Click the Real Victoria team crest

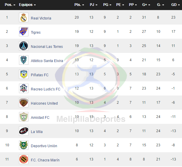click(24, 17)
